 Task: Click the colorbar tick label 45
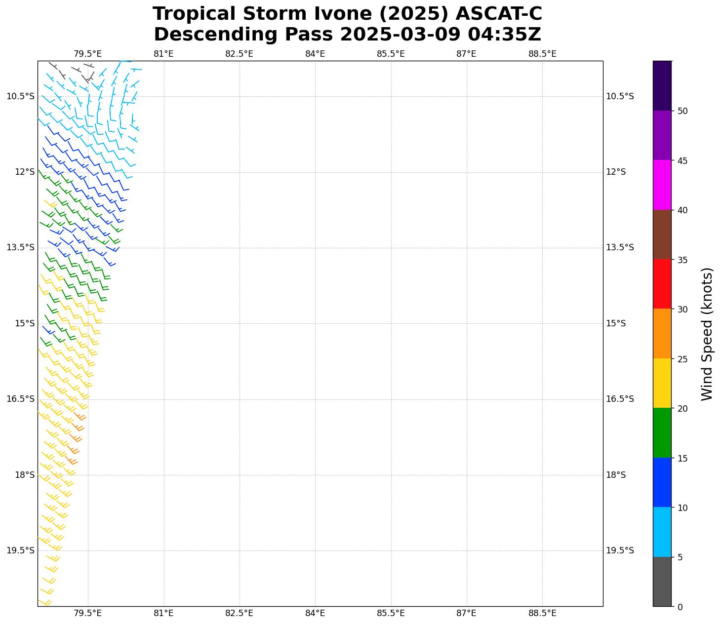(x=683, y=161)
